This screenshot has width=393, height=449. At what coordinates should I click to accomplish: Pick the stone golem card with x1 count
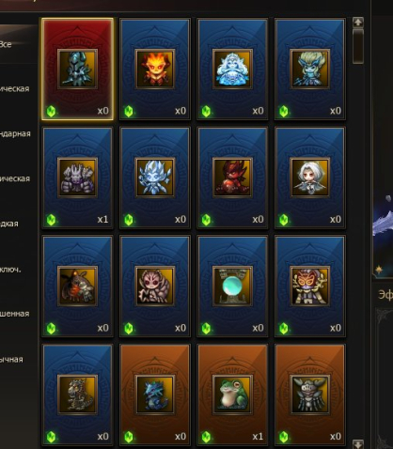pyautogui.click(x=77, y=178)
